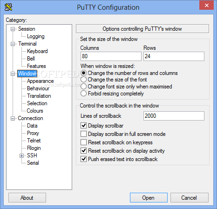Collapse the Session tree node

tap(13, 29)
